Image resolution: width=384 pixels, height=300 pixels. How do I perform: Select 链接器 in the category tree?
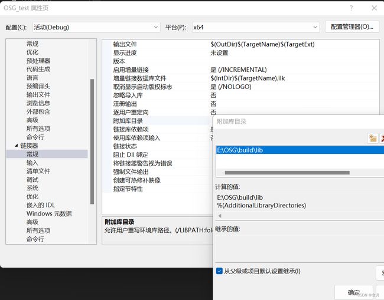pos(29,146)
